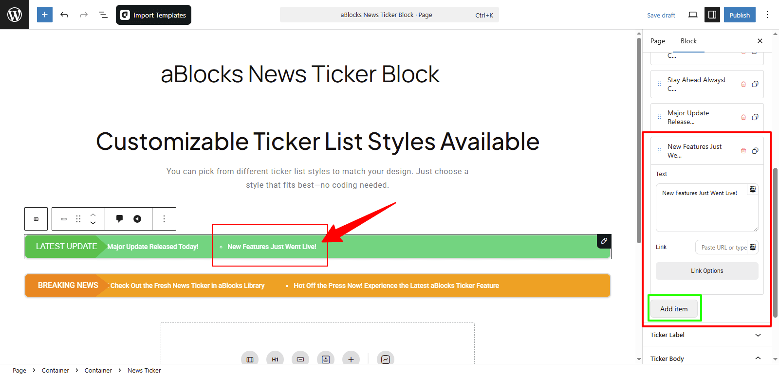
Task: Click the LATEST UPDATE ticker label
Action: [x=67, y=247]
